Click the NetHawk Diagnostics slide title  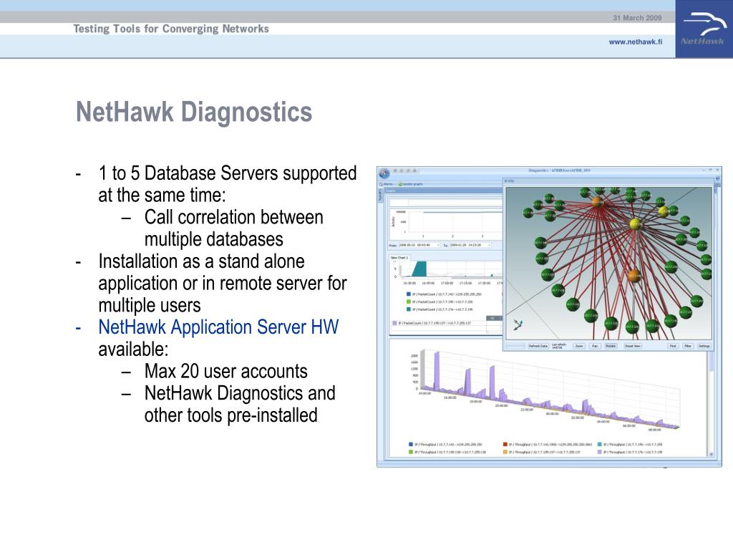point(194,112)
